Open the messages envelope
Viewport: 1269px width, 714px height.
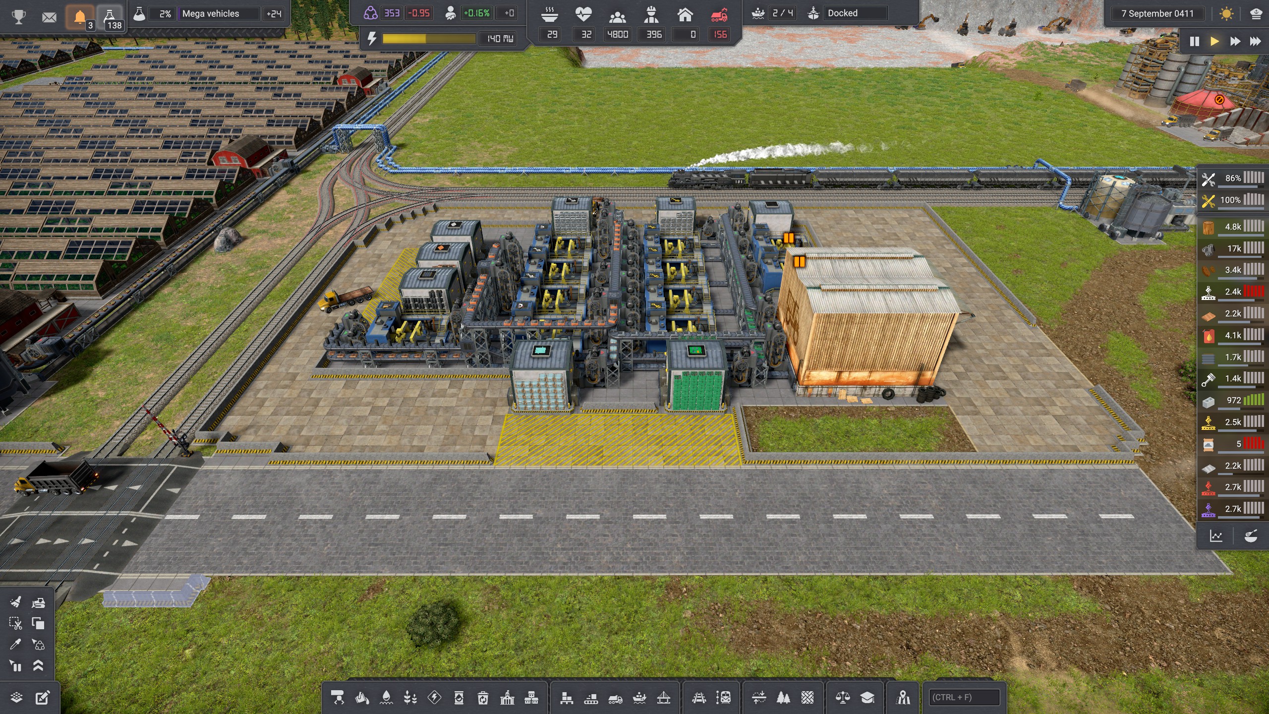[49, 17]
